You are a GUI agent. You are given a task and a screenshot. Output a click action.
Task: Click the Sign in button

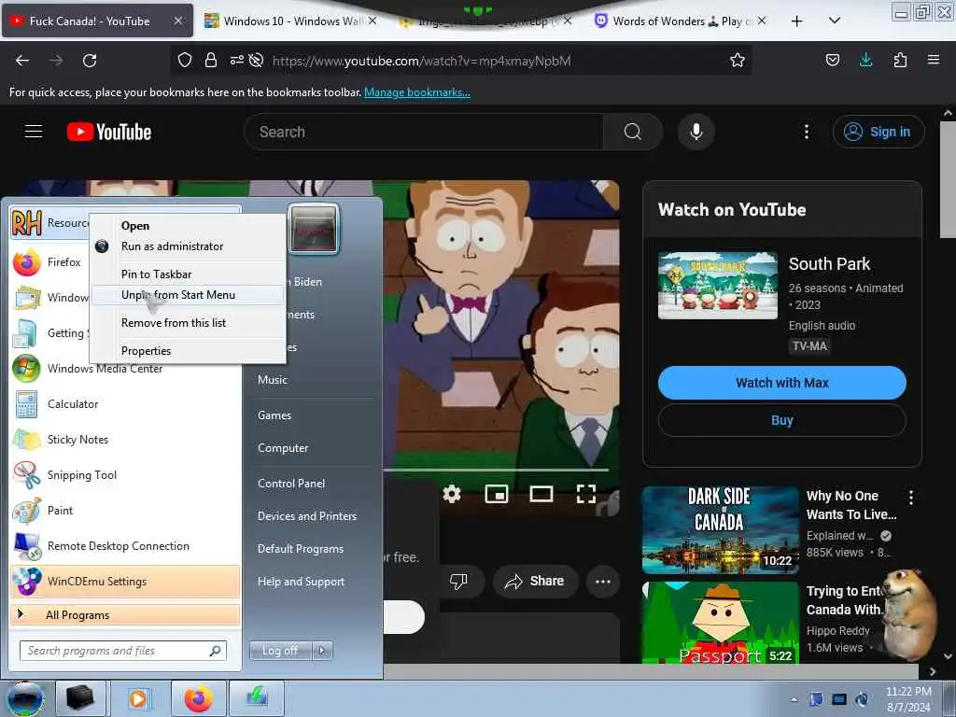point(879,132)
